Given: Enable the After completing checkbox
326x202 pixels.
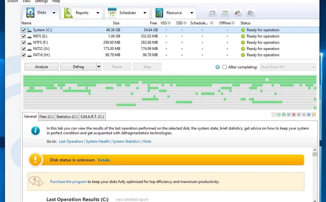Looking at the screenshot, I should (x=225, y=67).
